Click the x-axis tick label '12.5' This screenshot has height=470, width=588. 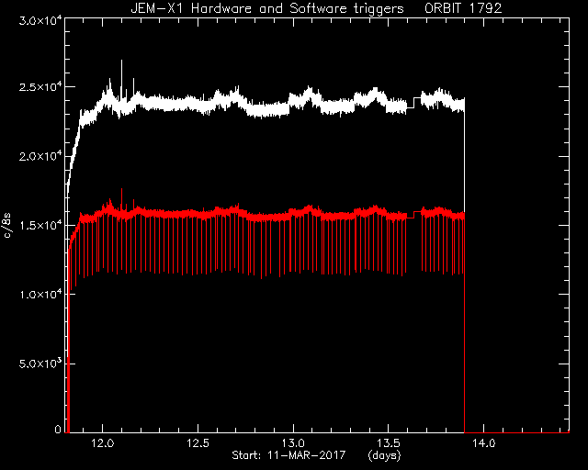point(198,443)
